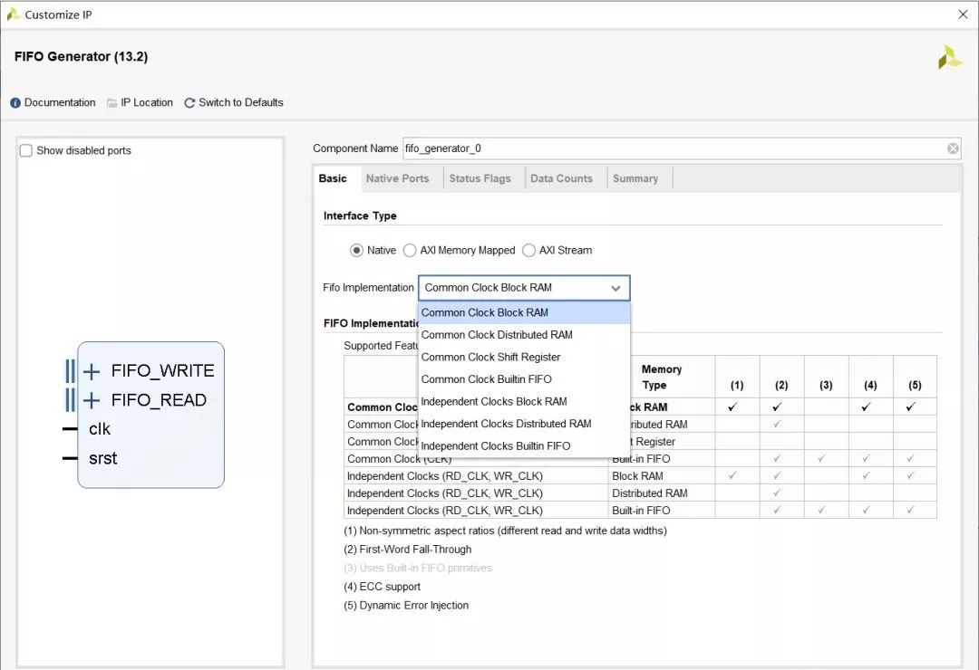979x670 pixels.
Task: Choose Common Clock Distributed RAM option
Action: pos(497,335)
